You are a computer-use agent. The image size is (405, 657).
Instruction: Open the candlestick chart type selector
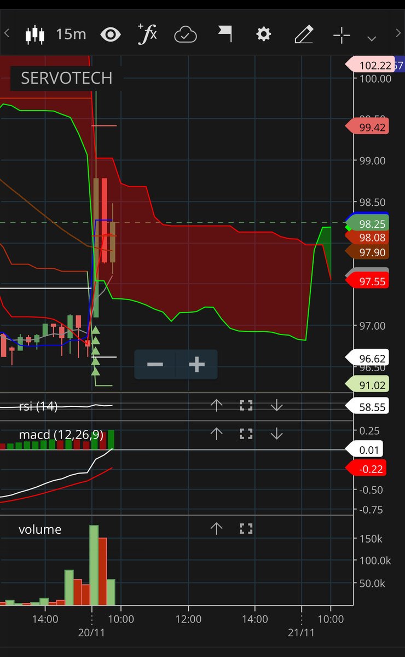tap(34, 35)
